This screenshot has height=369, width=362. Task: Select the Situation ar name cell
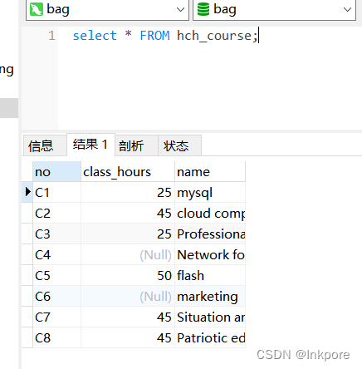(210, 317)
